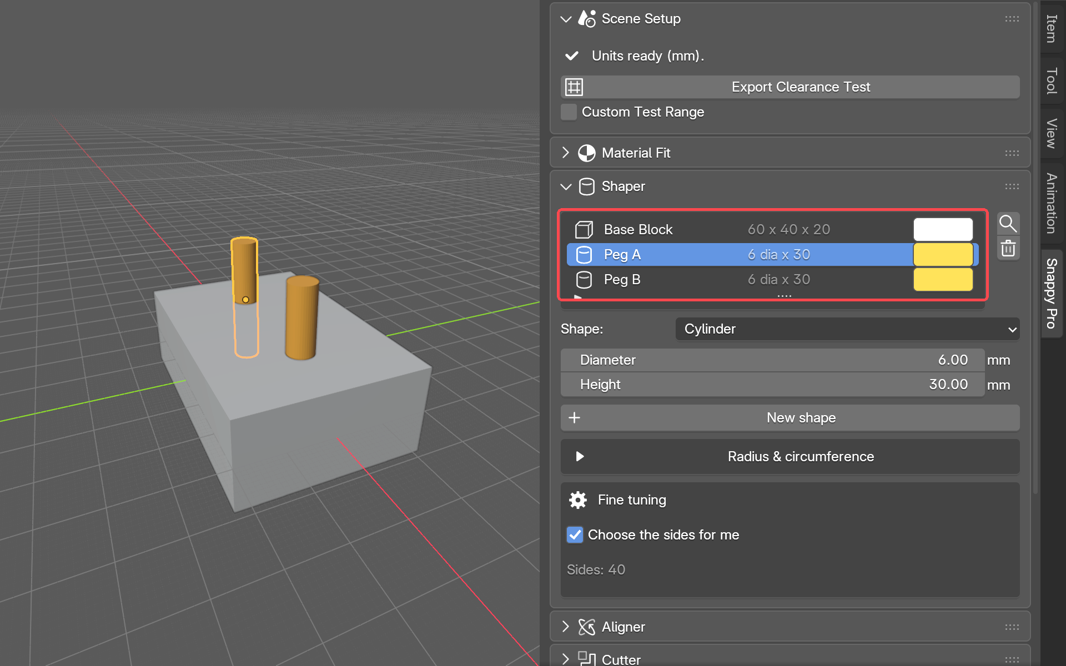The width and height of the screenshot is (1066, 666).
Task: Open the Shape Cylinder dropdown
Action: tap(847, 329)
